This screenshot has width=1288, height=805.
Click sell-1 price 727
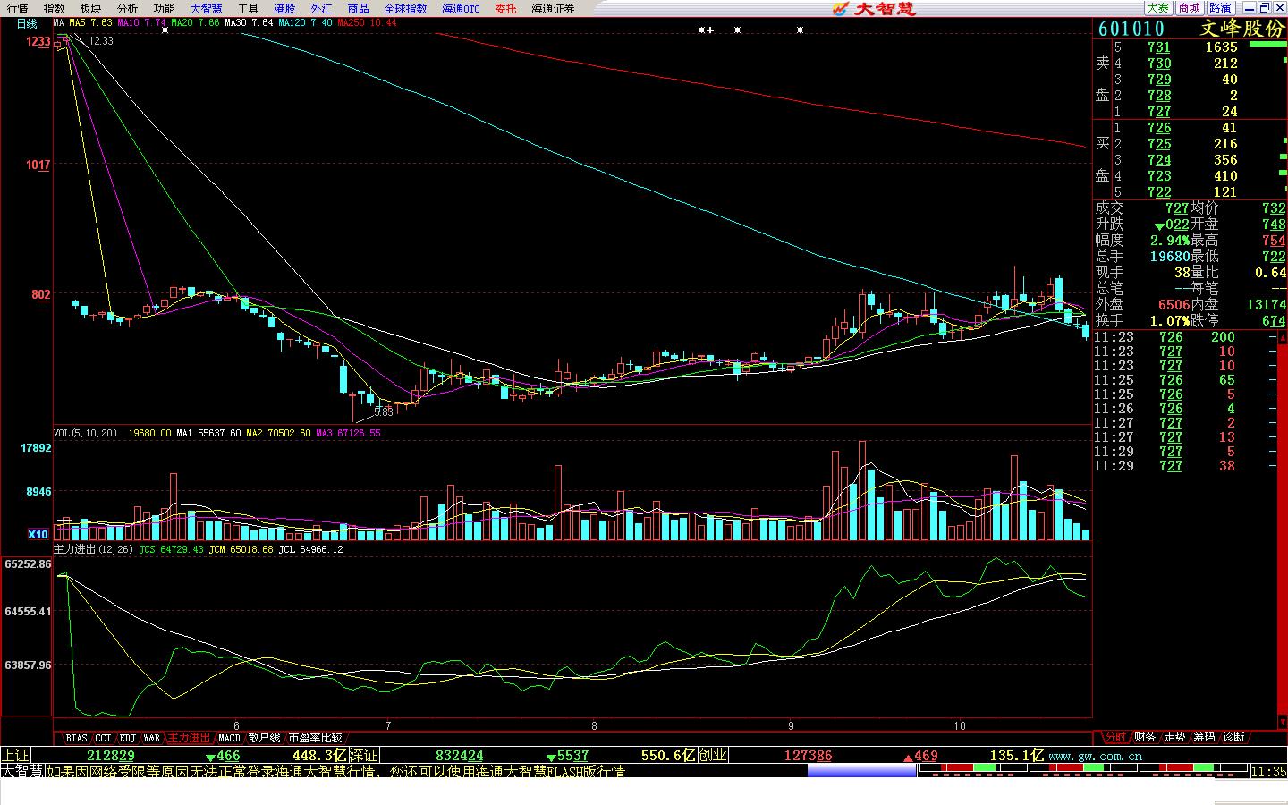(x=1158, y=112)
